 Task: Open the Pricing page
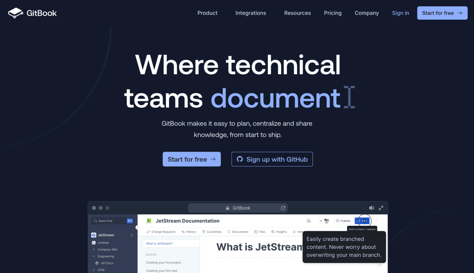tap(333, 13)
